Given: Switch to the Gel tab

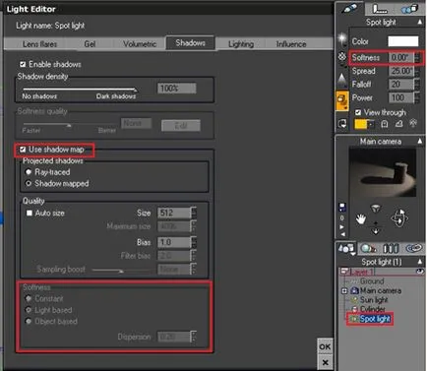Looking at the screenshot, I should click(90, 44).
